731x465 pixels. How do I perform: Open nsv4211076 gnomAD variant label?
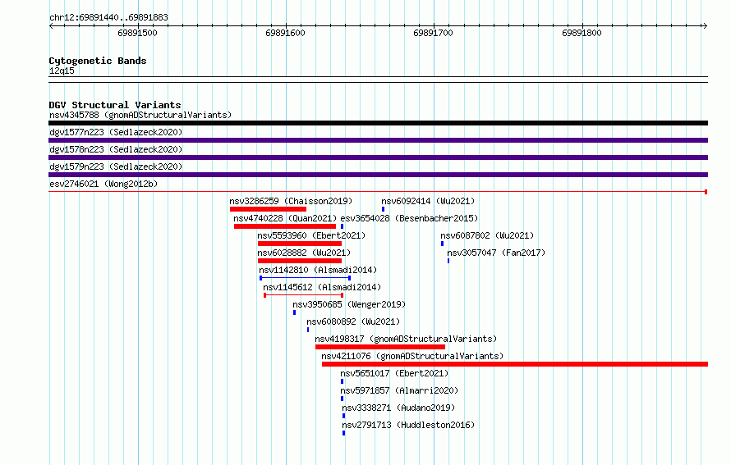point(412,356)
